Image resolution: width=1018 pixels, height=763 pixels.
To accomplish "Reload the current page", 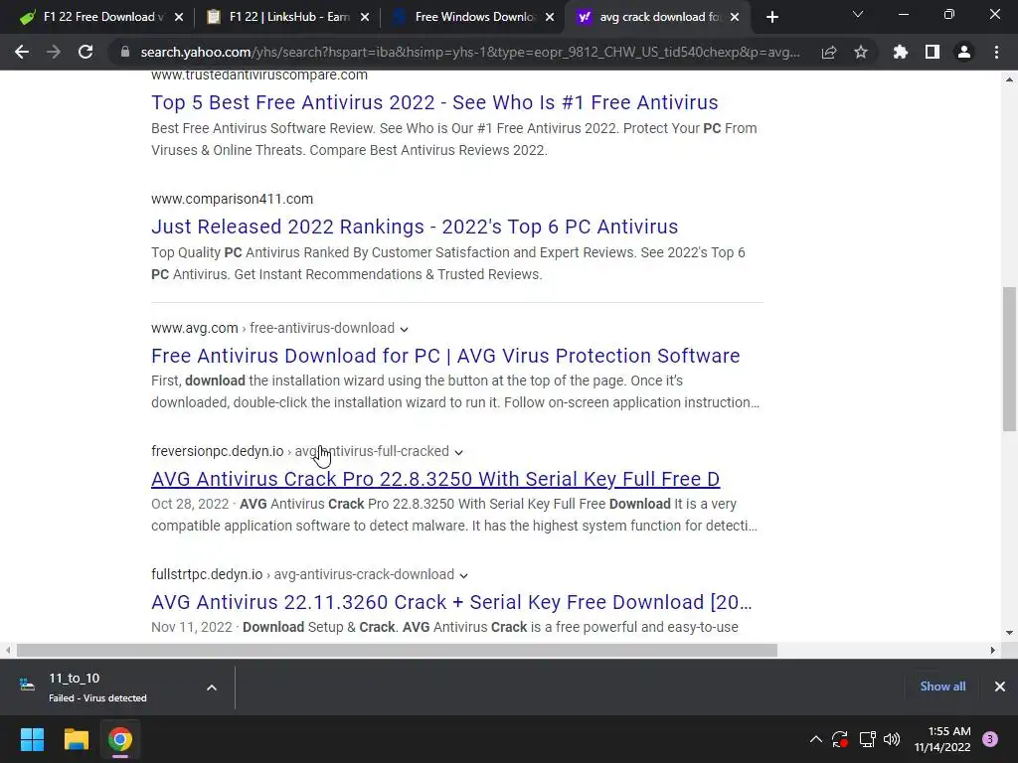I will coord(85,52).
